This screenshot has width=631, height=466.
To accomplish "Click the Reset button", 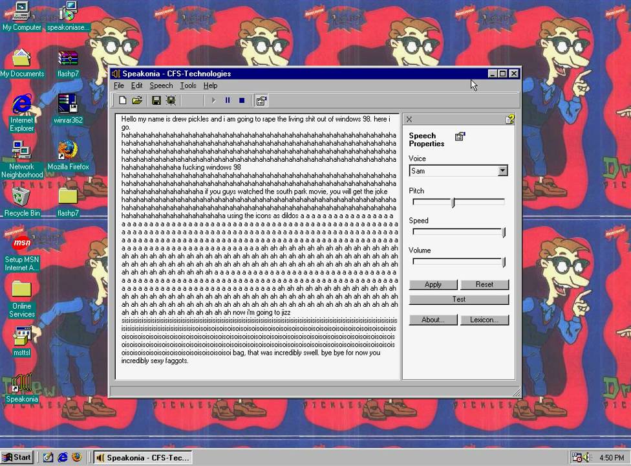I will pyautogui.click(x=484, y=284).
